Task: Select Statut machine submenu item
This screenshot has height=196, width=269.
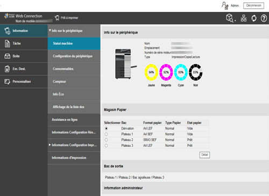Action: (74, 44)
